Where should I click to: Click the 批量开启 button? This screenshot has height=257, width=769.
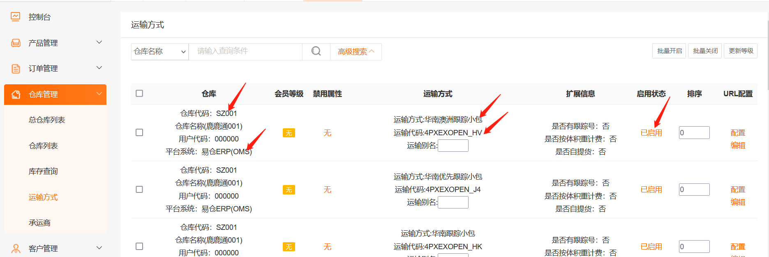(669, 51)
